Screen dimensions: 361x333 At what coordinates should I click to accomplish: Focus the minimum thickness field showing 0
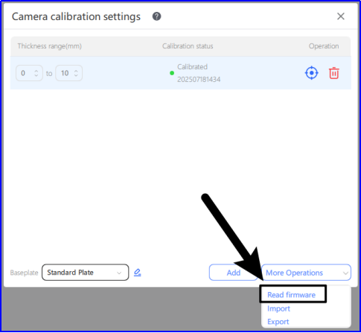pos(29,73)
